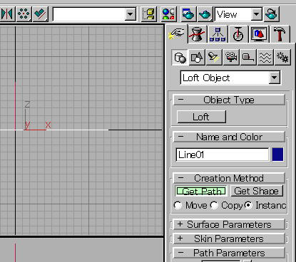Click the Get Shape button
296x262 pixels.
point(257,191)
